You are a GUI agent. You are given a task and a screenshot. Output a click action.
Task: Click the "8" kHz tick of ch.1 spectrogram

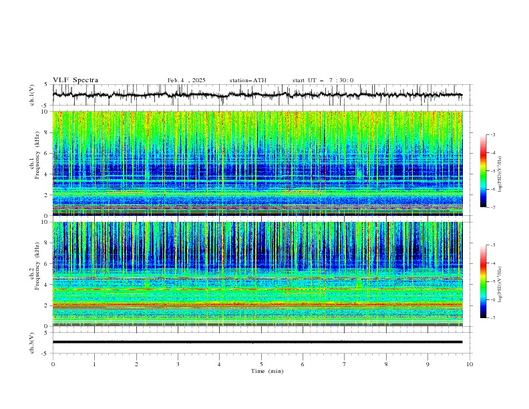pyautogui.click(x=47, y=132)
